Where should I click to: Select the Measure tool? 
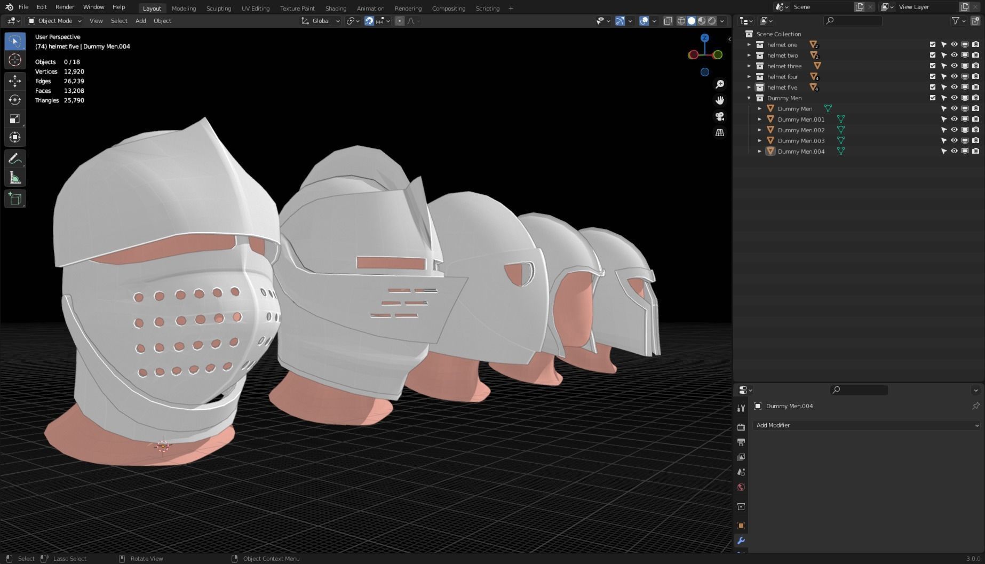(x=15, y=178)
